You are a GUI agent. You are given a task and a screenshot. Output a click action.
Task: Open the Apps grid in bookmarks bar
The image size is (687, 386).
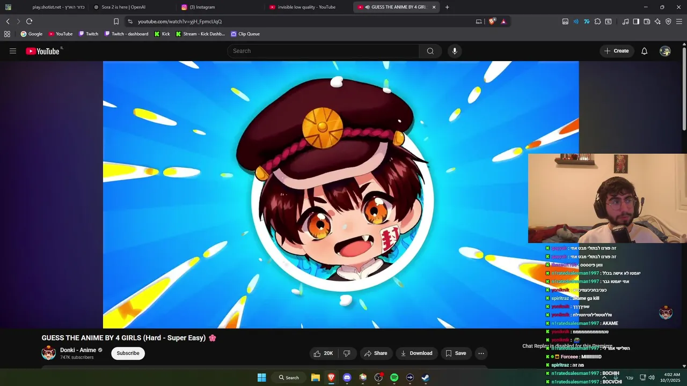click(7, 34)
